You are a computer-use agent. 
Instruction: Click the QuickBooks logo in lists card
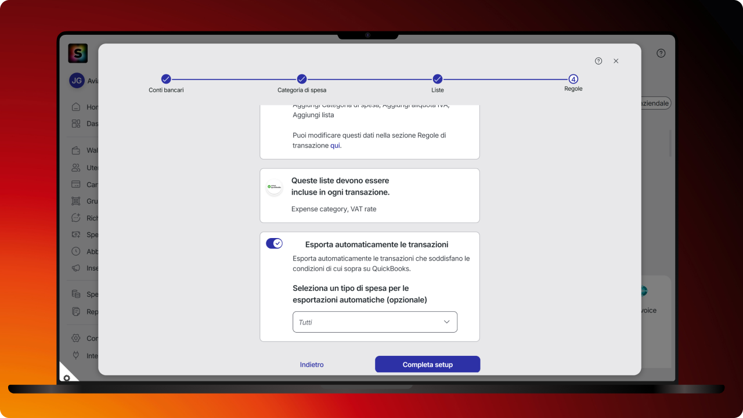click(274, 188)
